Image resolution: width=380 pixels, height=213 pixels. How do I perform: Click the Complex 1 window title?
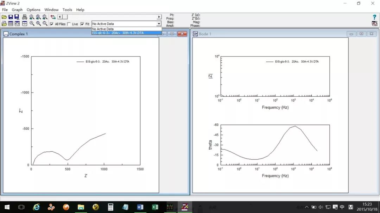[x=19, y=34]
